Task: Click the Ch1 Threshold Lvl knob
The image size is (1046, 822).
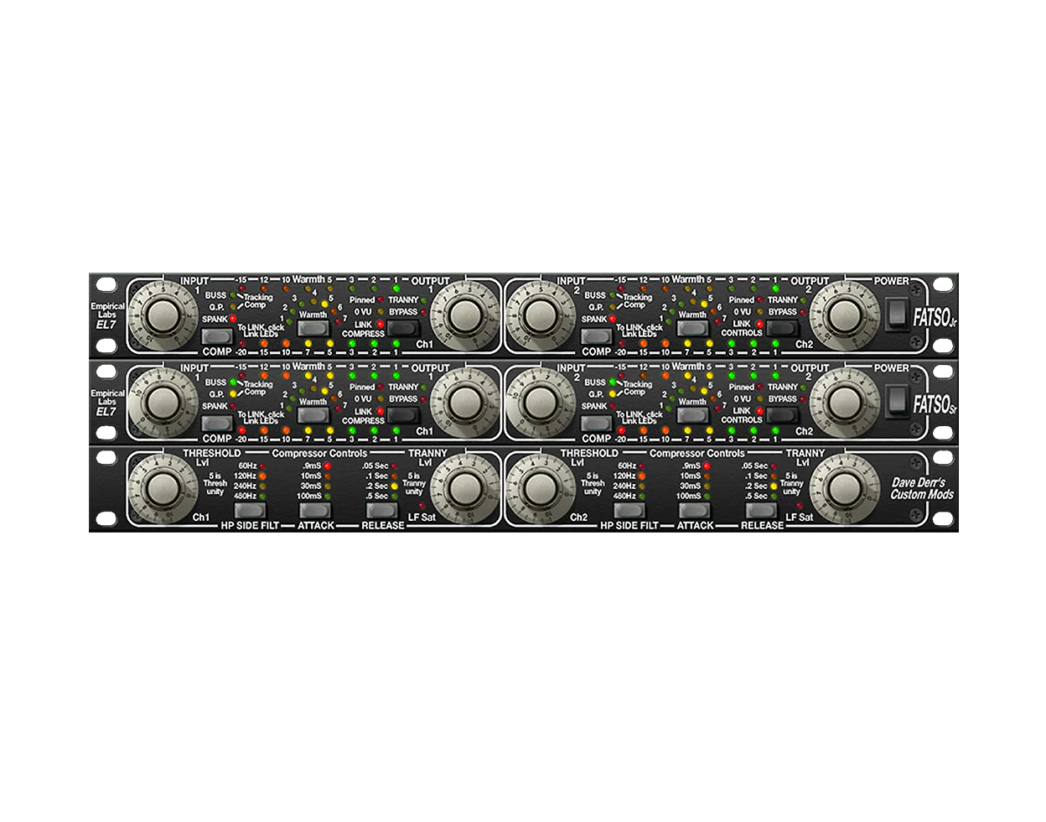Action: click(x=162, y=487)
